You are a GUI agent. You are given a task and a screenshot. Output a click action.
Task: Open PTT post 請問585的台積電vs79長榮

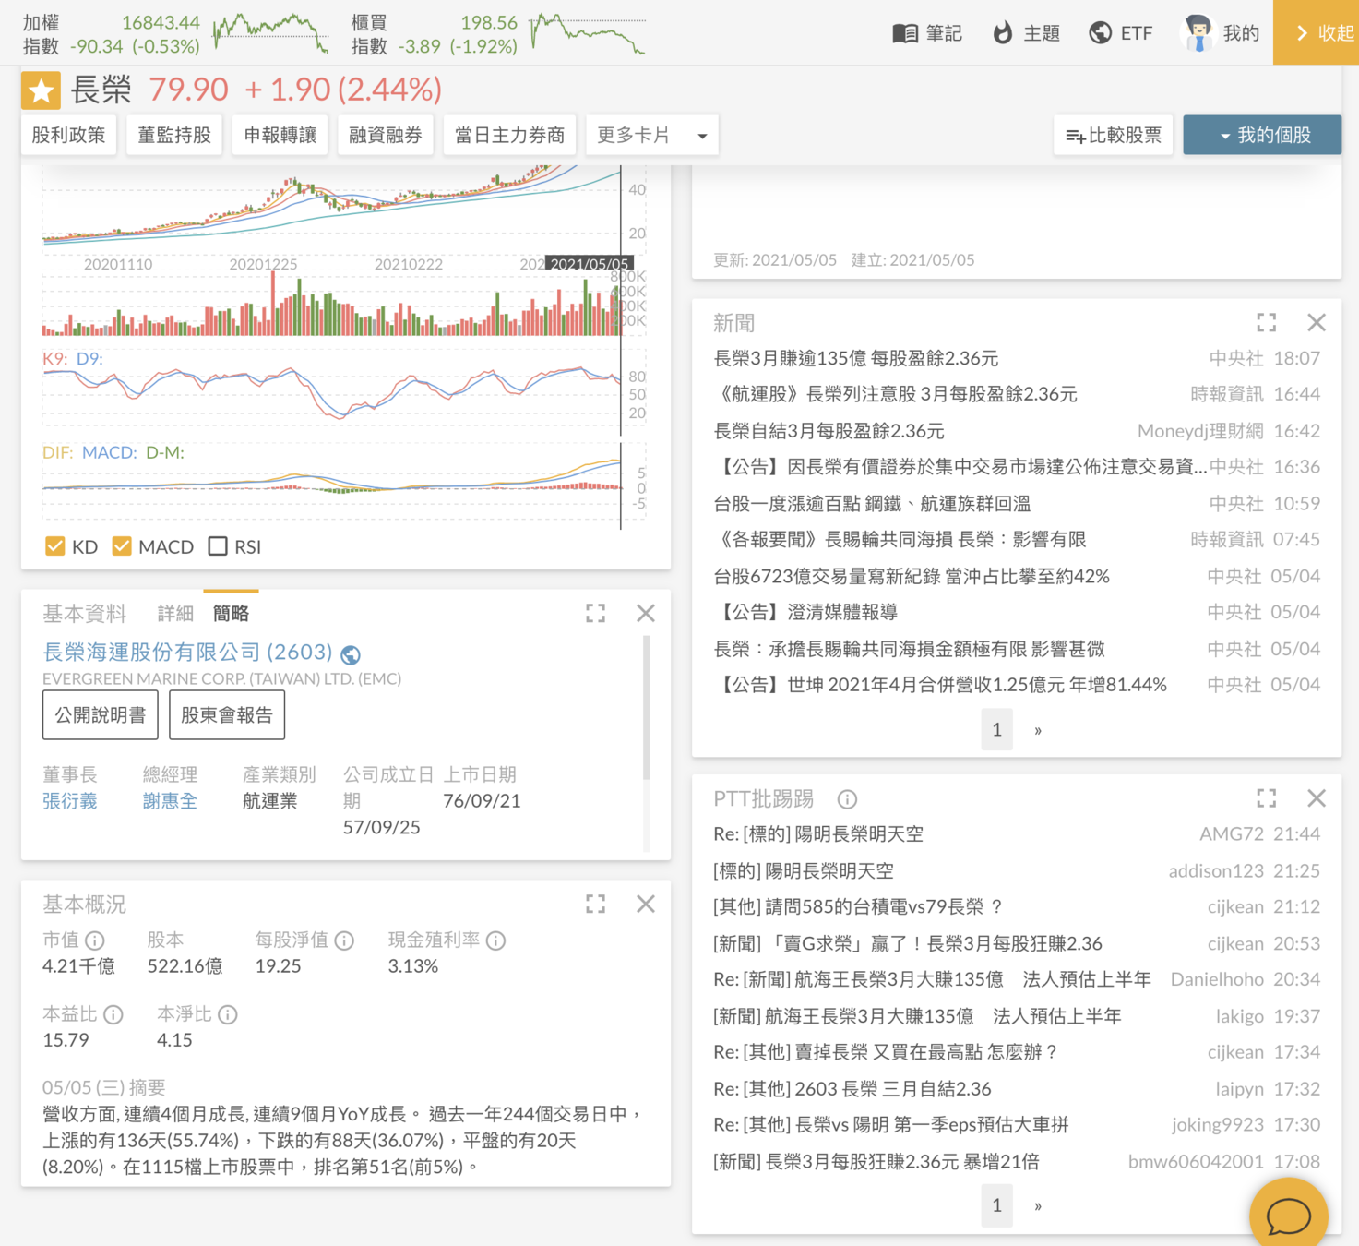[858, 907]
